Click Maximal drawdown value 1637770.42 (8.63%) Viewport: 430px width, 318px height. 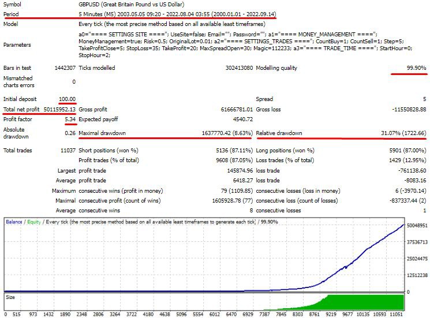point(227,133)
